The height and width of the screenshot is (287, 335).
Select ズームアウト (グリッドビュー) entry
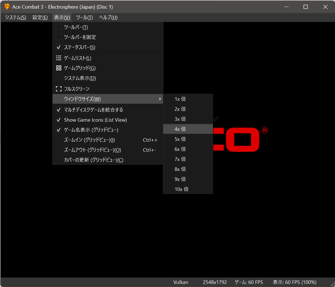coord(107,150)
